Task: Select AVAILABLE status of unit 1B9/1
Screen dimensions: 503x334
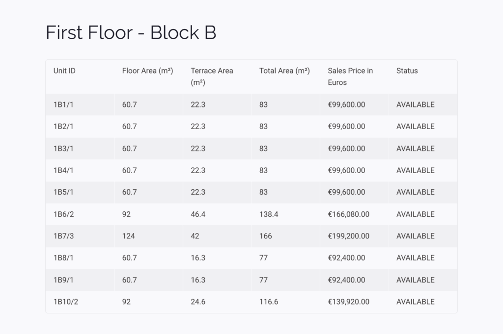Action: [416, 280]
